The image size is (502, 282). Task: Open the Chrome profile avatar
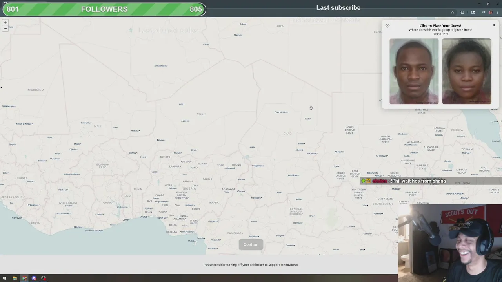tap(490, 13)
